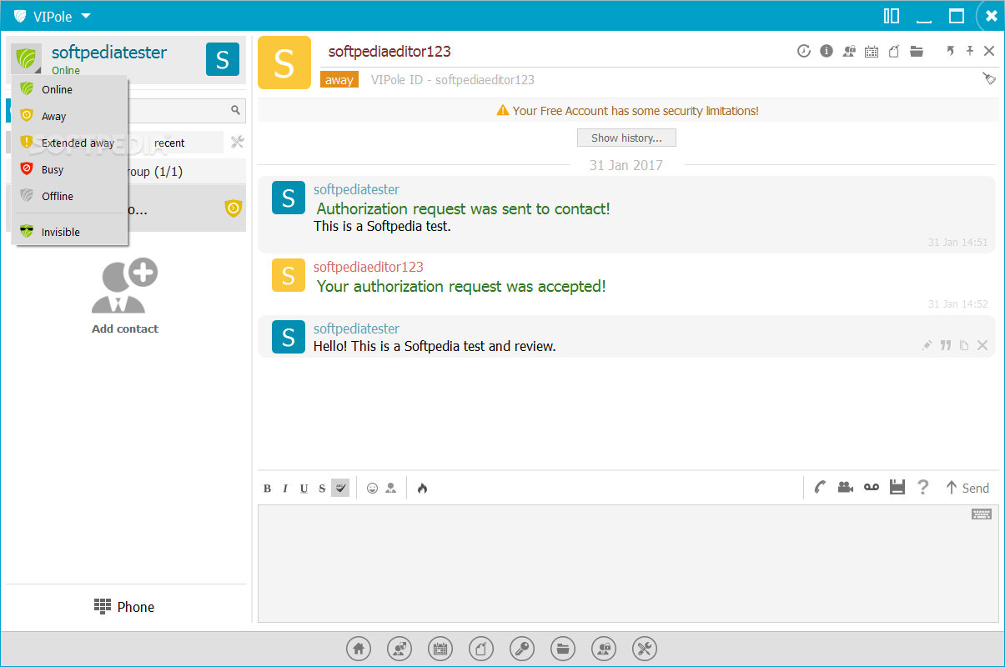Select Busy status

click(69, 169)
